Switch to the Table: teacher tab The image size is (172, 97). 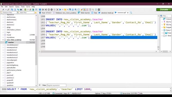click(x=84, y=13)
